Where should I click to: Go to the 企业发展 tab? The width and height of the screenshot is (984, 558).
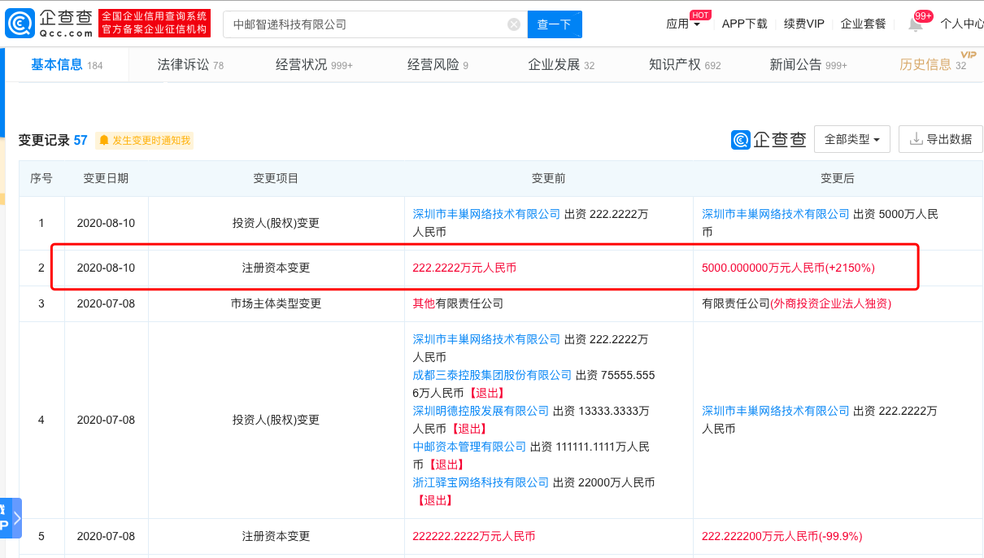click(x=561, y=65)
